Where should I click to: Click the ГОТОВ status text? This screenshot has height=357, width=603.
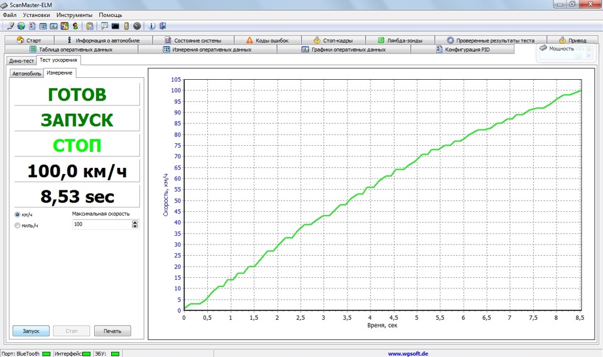[x=77, y=95]
